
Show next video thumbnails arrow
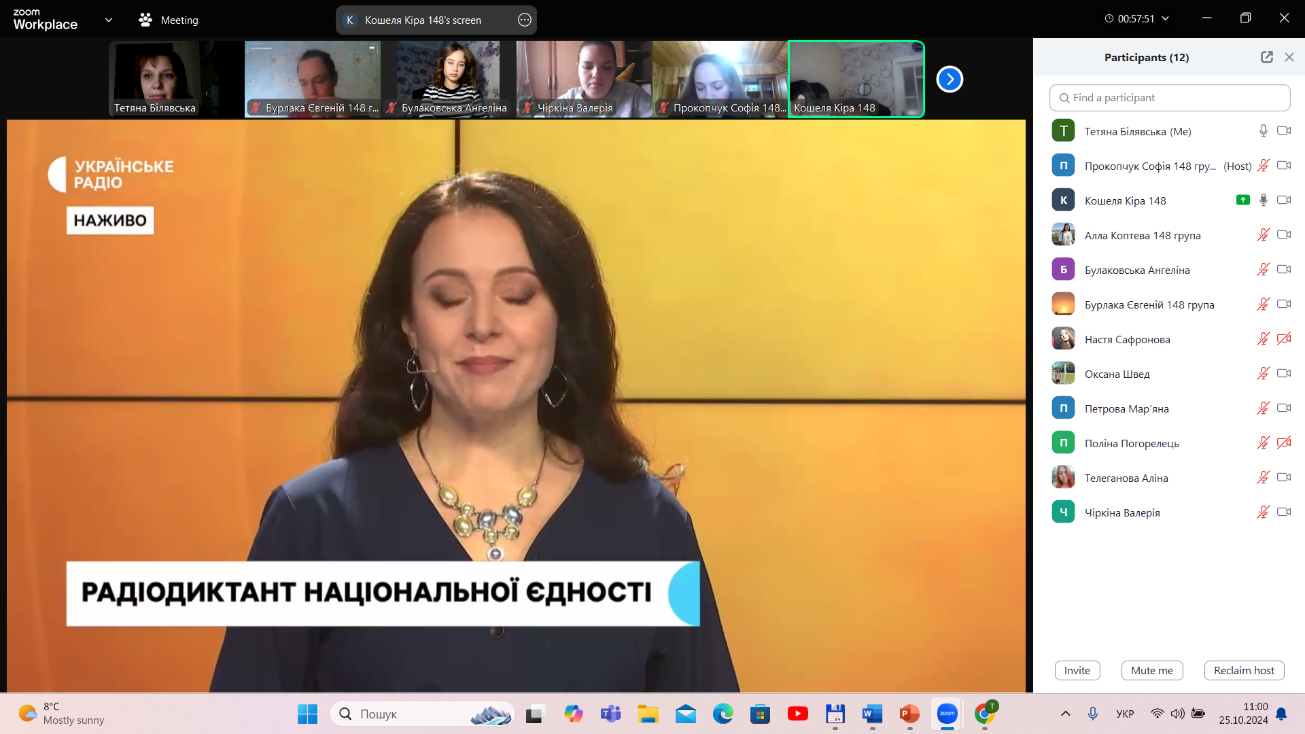[950, 80]
